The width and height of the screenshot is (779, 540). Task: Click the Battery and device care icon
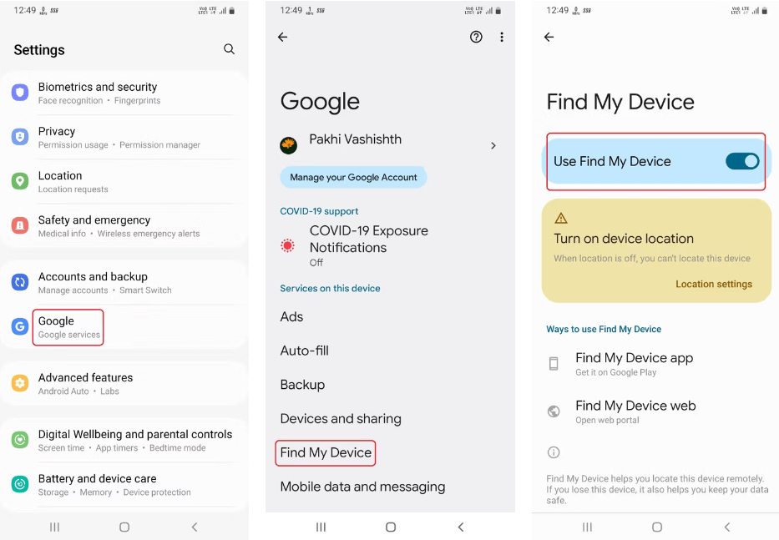19,483
